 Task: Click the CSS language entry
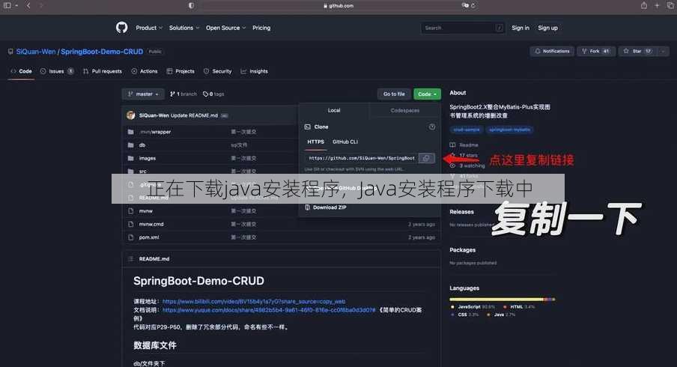(464, 315)
